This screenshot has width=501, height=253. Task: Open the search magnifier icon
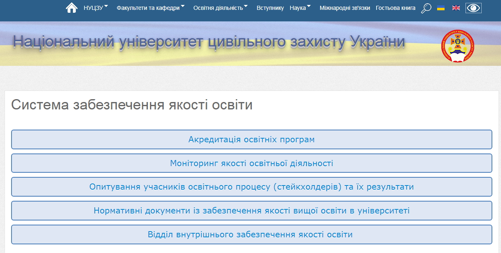point(426,8)
